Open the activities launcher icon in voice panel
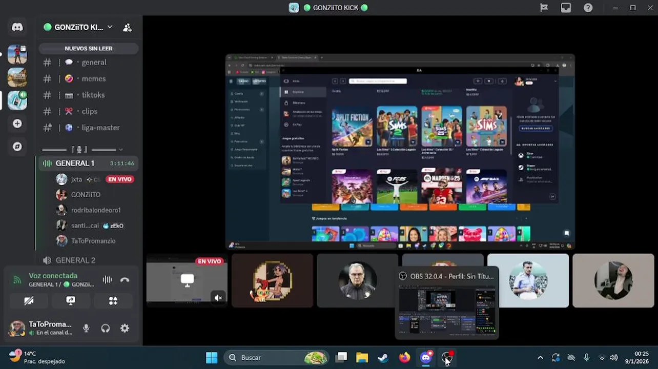This screenshot has height=369, width=658. pos(113,301)
